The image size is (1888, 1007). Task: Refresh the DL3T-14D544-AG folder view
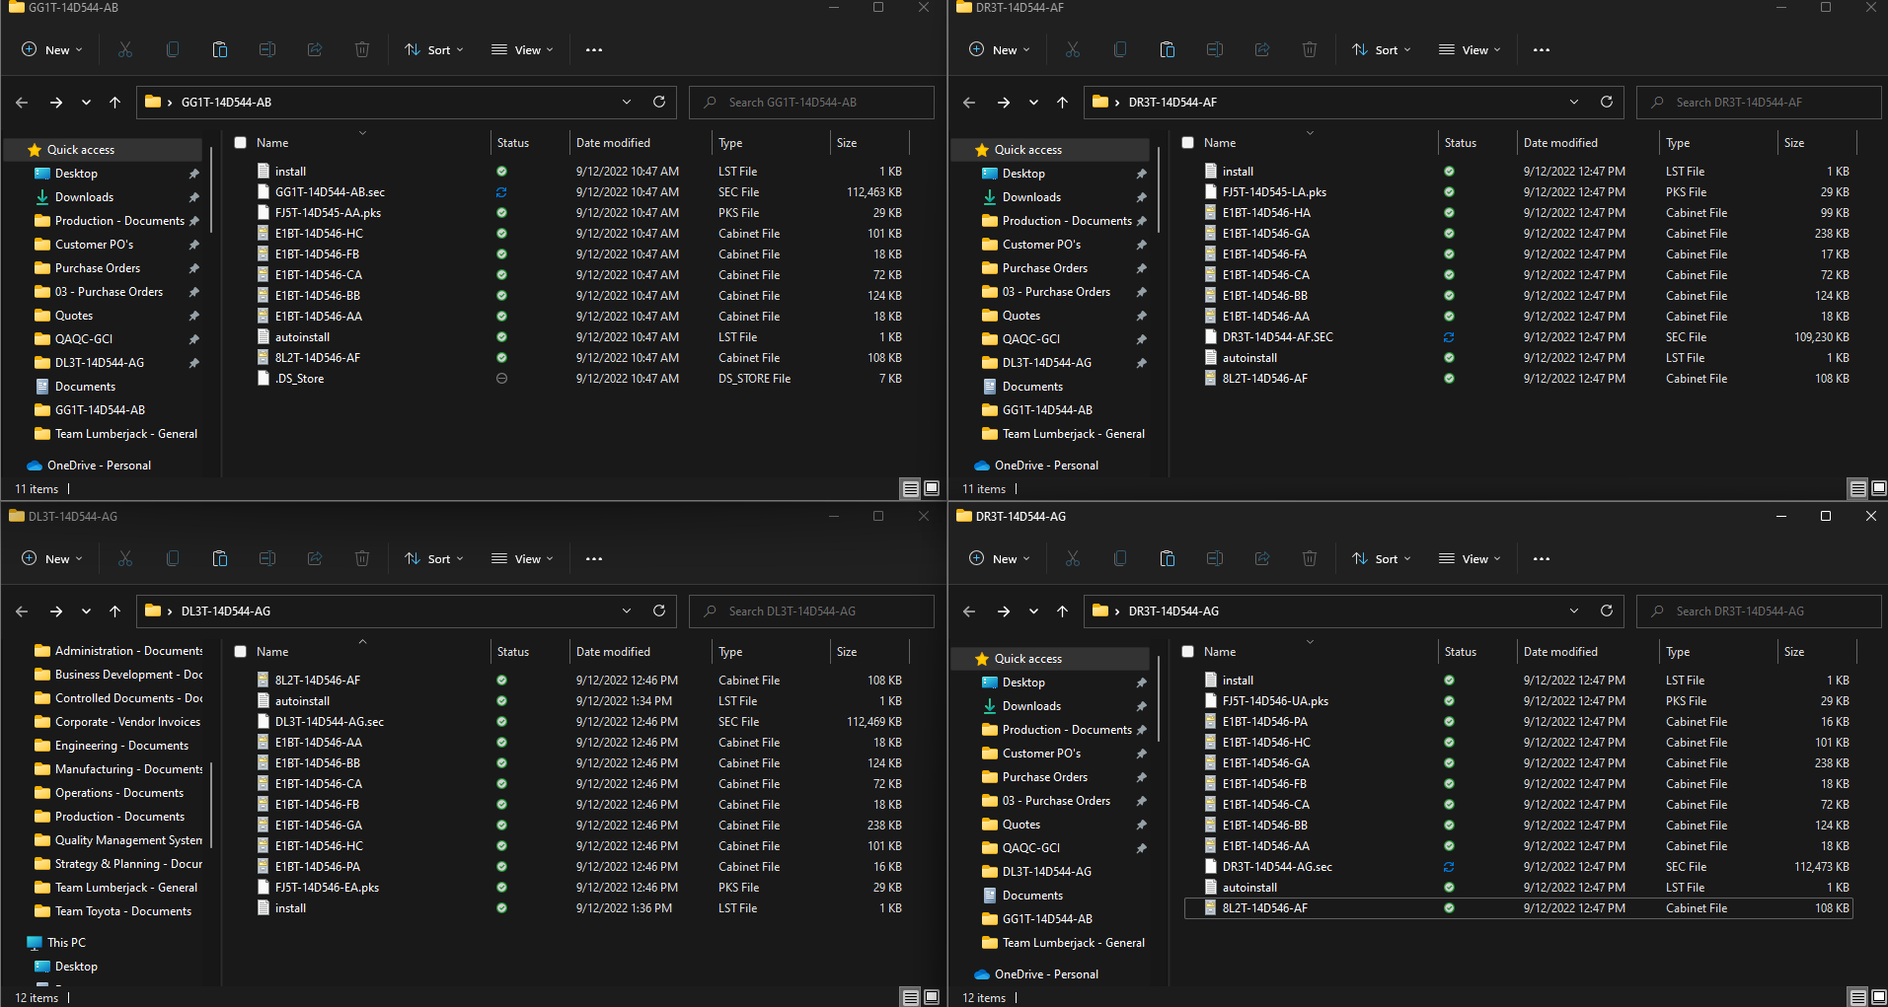click(x=659, y=611)
